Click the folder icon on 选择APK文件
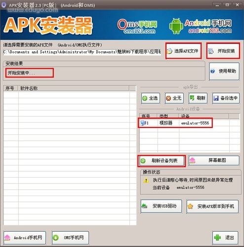 (x=169, y=51)
